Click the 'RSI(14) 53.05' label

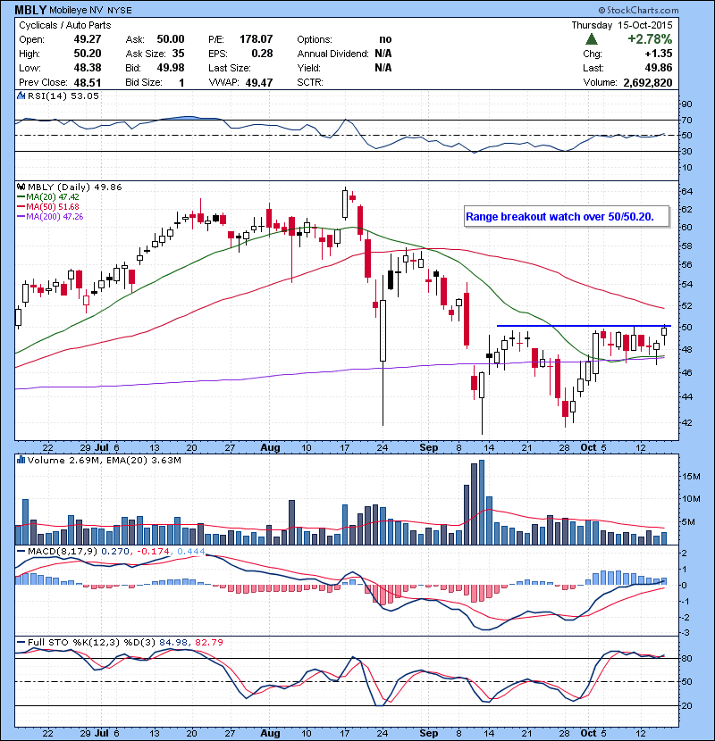click(63, 96)
